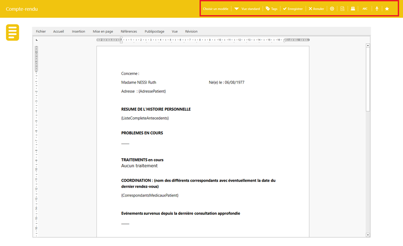Click the printer icon in the toolbar
This screenshot has width=403, height=246.
pos(353,9)
